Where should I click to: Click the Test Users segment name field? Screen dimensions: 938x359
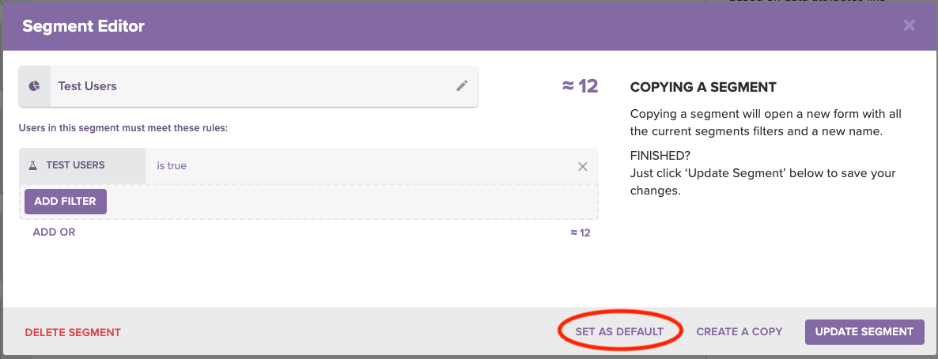coord(248,86)
